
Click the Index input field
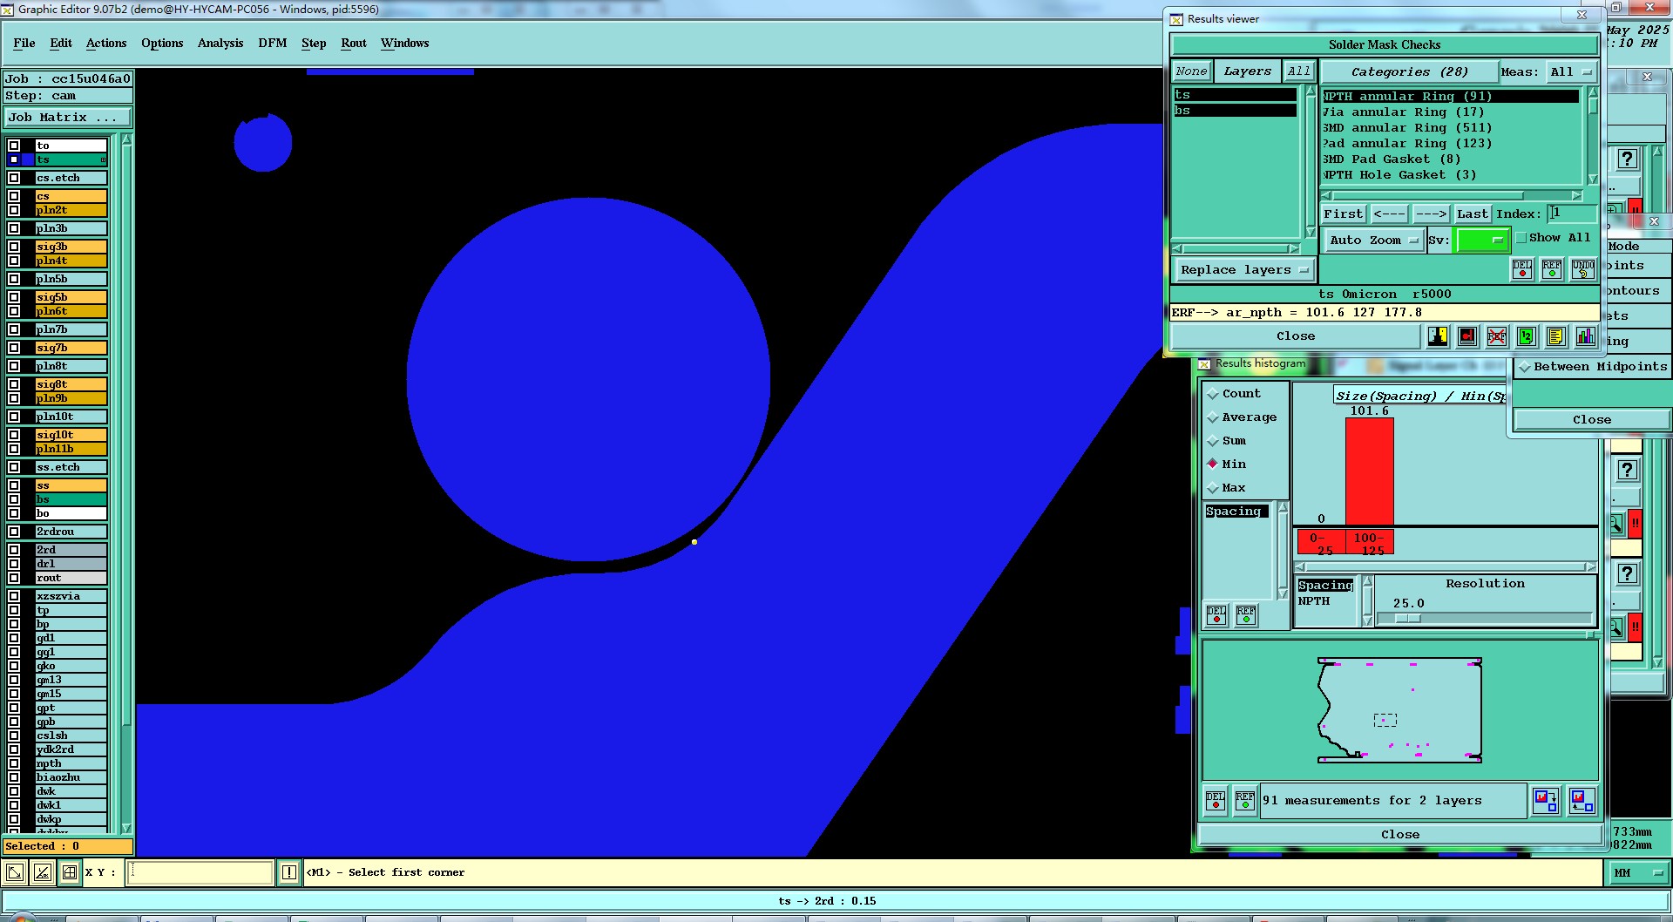pyautogui.click(x=1571, y=214)
